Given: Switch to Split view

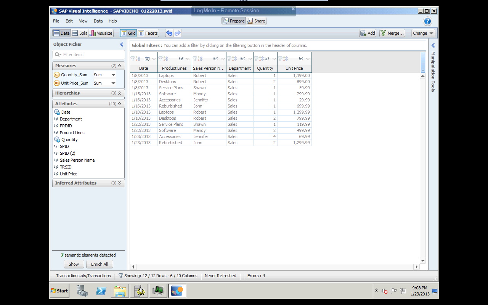Looking at the screenshot, I should click(80, 33).
